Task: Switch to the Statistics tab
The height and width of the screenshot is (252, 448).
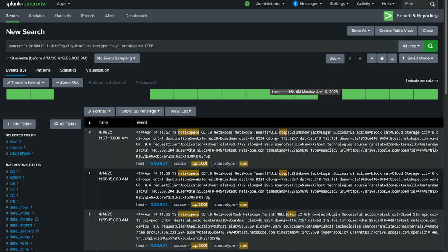Action: click(x=68, y=70)
